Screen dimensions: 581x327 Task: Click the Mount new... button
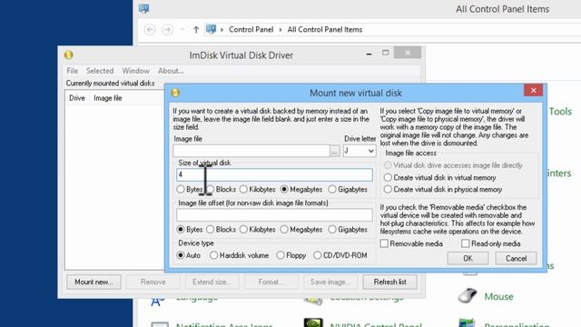coord(94,282)
